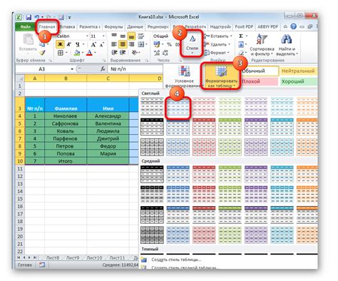Switch to the Данные tab
Screen dimensions: 338x281
(x=135, y=26)
